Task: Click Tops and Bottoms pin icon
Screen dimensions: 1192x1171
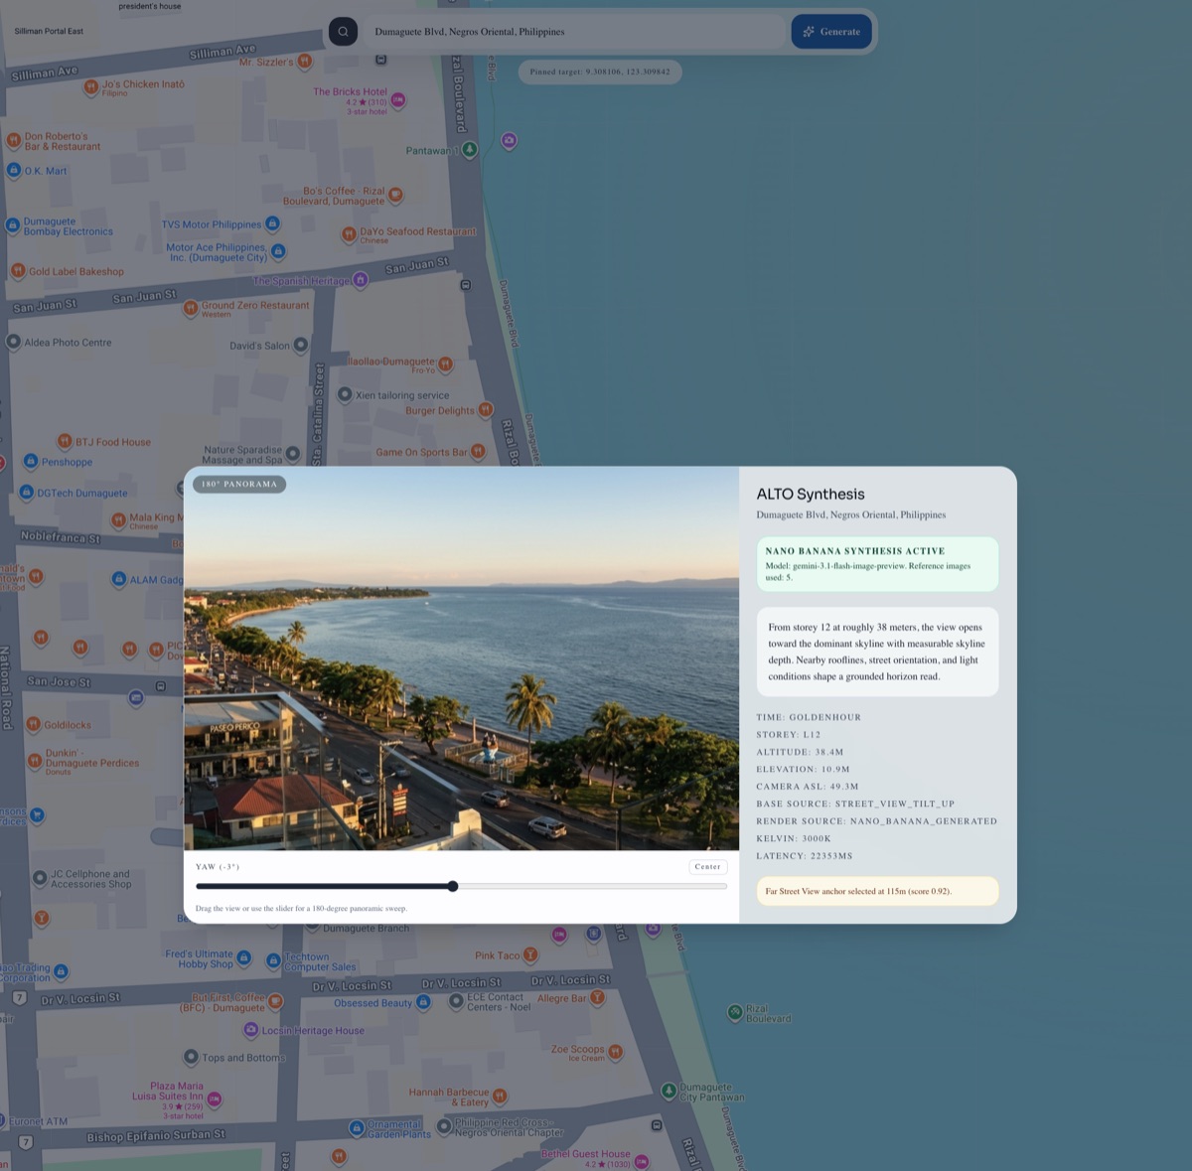Action: click(x=191, y=1057)
